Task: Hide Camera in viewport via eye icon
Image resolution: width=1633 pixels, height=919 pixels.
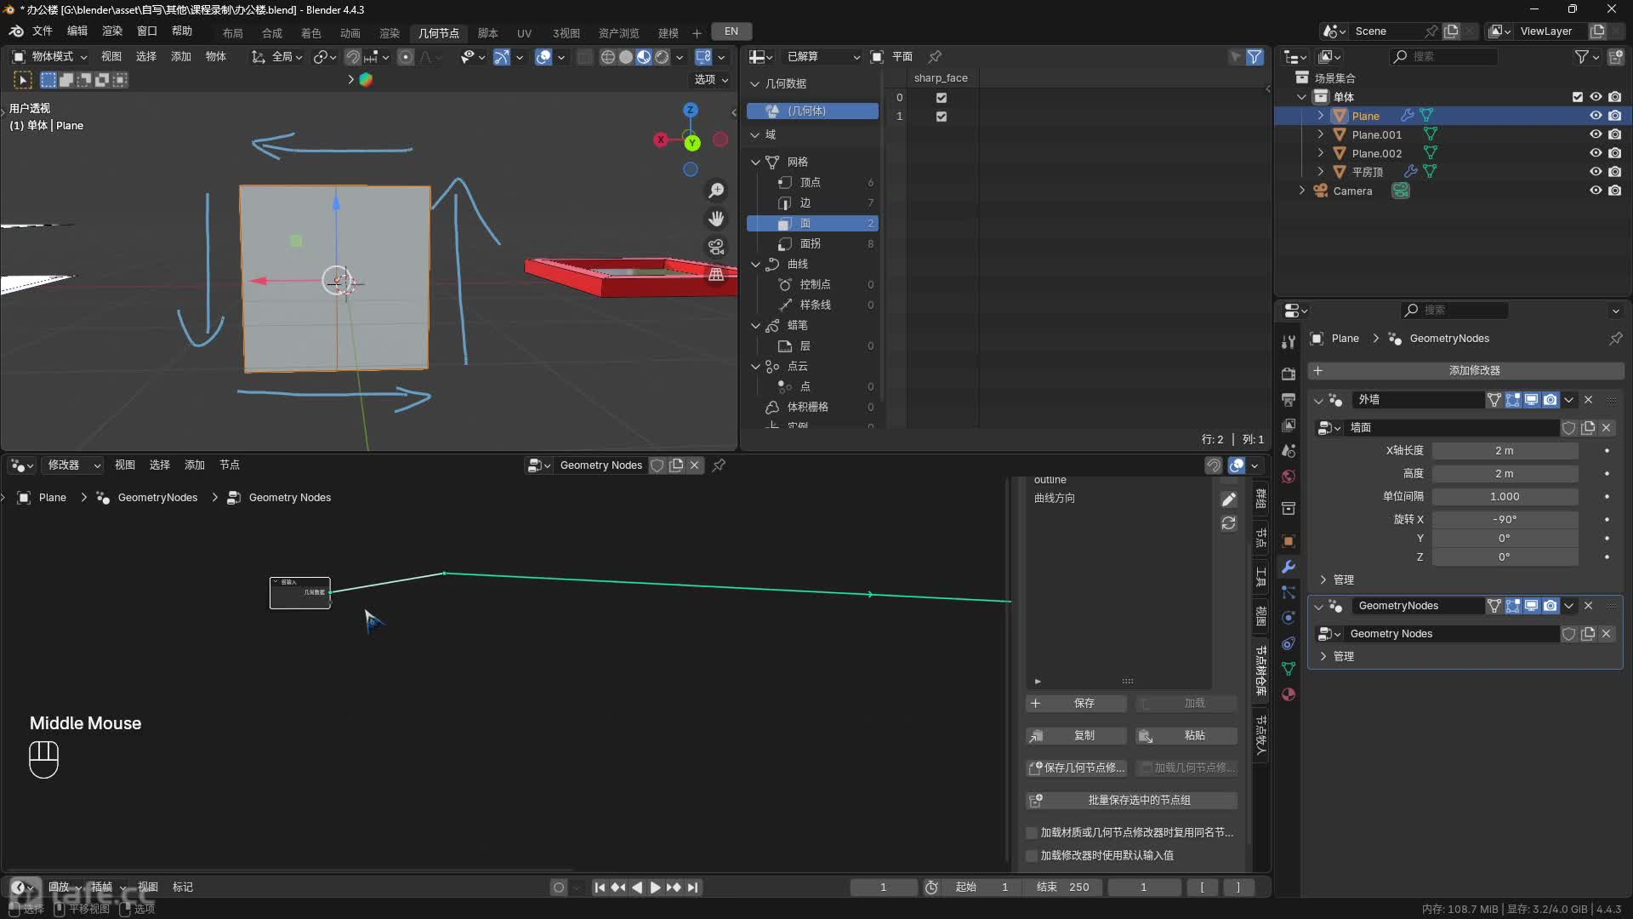Action: (x=1596, y=191)
